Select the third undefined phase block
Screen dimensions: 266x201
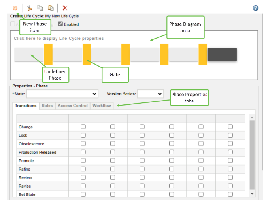pyautogui.click(x=106, y=54)
